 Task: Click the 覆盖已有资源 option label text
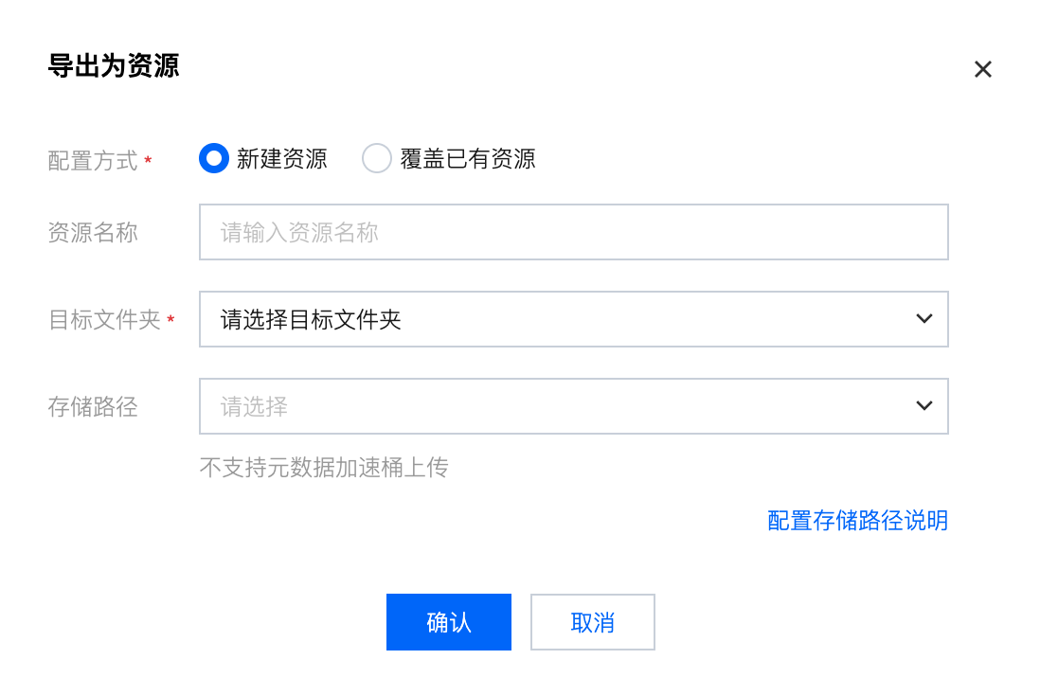[x=468, y=159]
